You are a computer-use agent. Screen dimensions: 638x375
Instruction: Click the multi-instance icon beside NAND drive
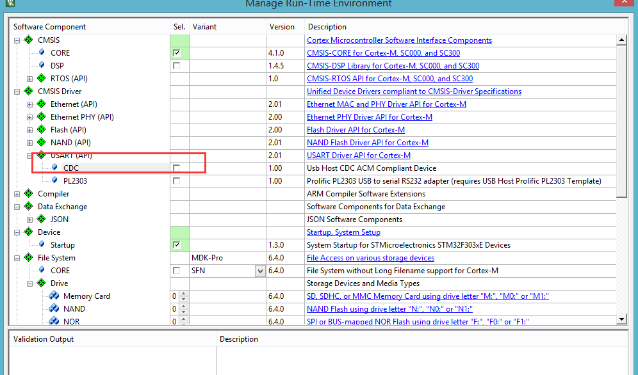click(54, 308)
